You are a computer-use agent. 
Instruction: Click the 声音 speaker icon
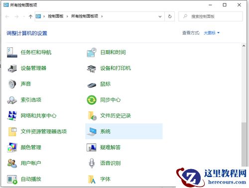(12, 84)
